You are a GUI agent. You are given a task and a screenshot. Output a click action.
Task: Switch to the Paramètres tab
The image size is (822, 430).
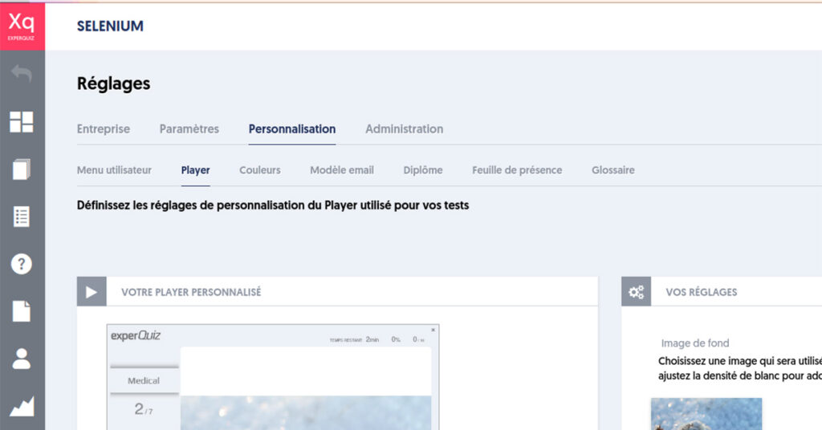[x=189, y=129]
